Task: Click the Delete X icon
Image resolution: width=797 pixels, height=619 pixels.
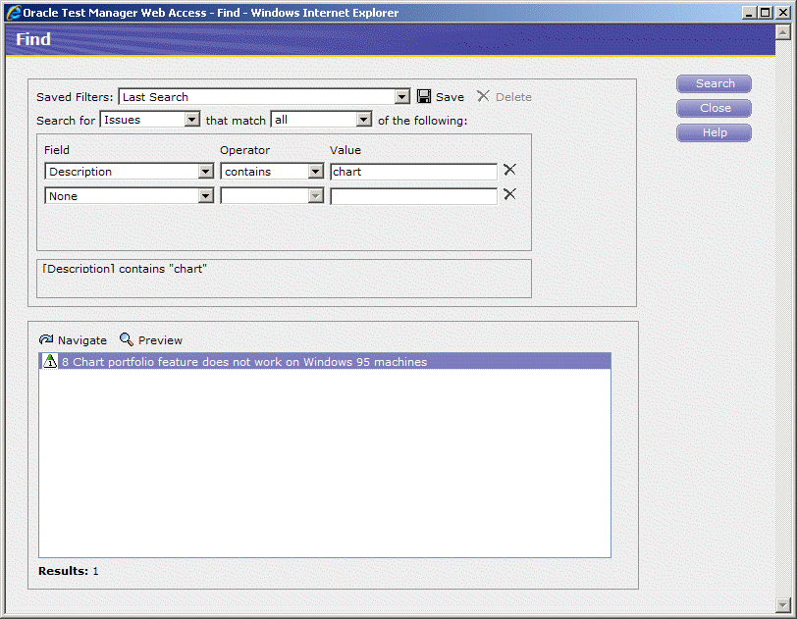Action: pyautogui.click(x=483, y=96)
